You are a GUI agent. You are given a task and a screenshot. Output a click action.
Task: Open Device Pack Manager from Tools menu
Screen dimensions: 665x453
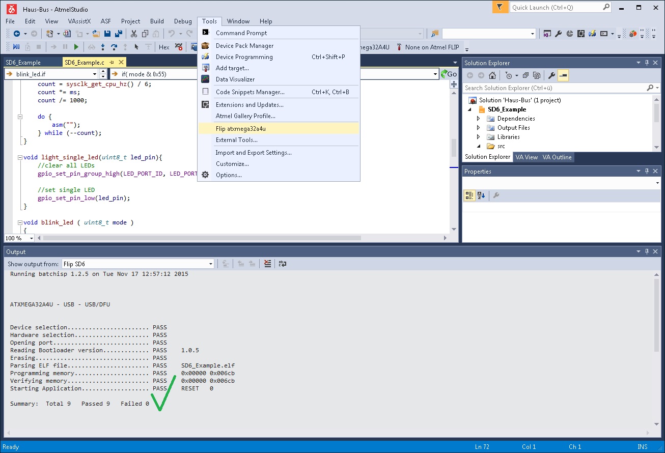pos(279,46)
